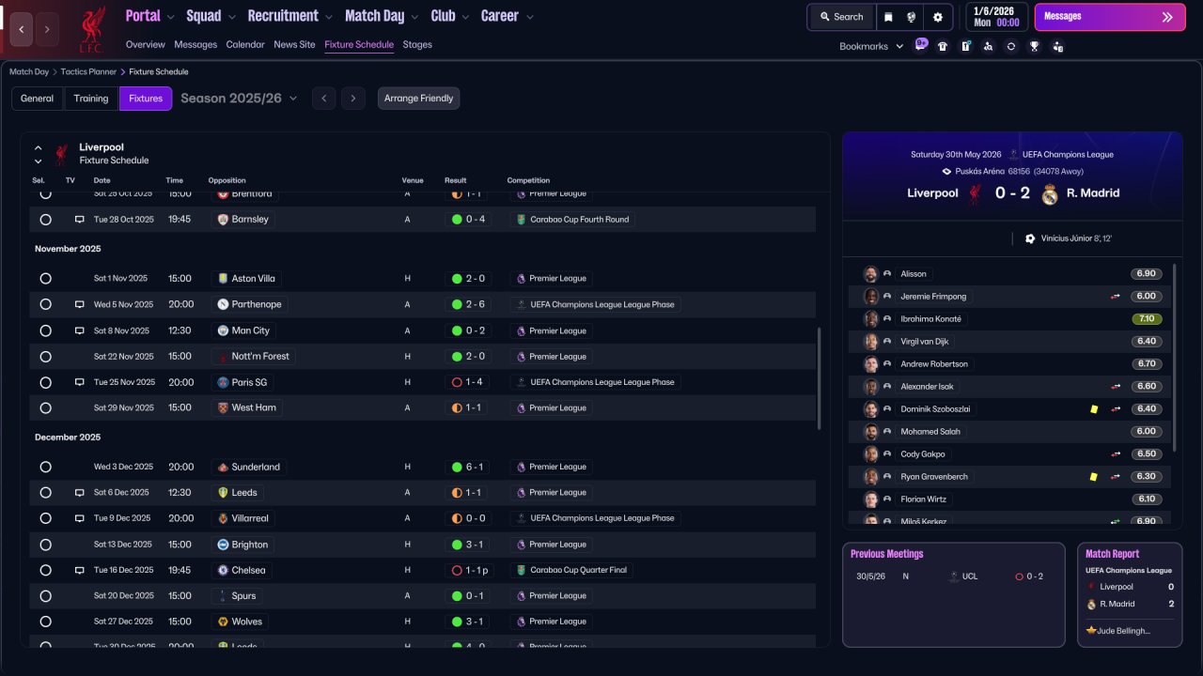Click the football goal icon by Vinícius Júnior

(1029, 238)
